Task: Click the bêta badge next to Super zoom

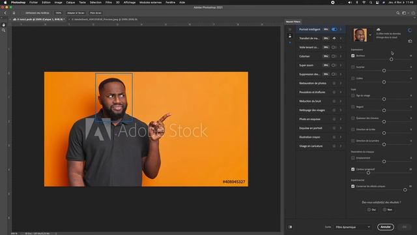Action: (326, 65)
